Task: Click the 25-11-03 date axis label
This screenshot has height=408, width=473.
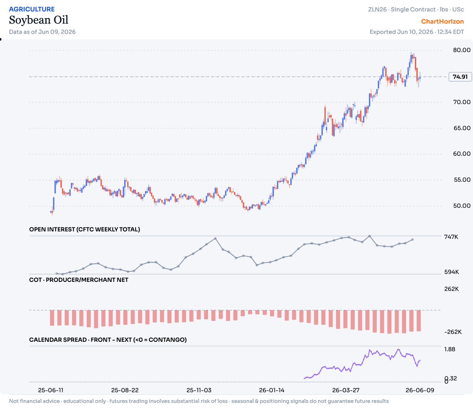Action: pos(199,390)
